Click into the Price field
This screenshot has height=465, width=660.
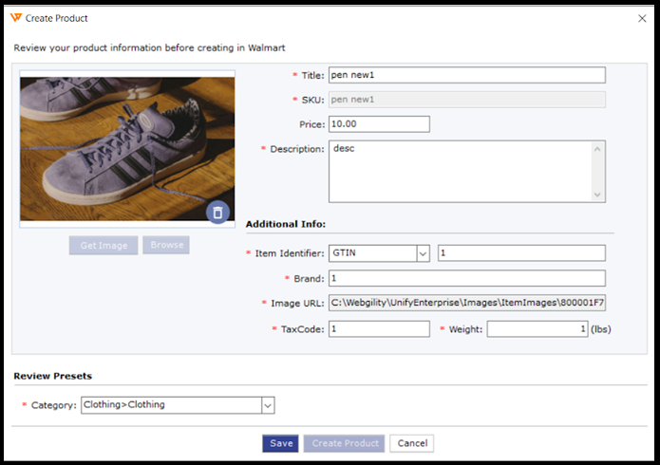pyautogui.click(x=379, y=124)
